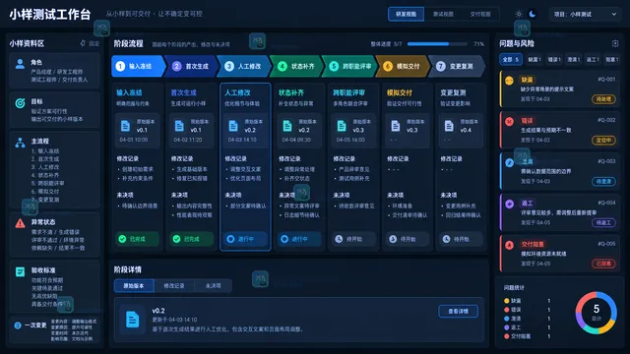The height and width of the screenshot is (354, 630).
Task: Open the v0.2 document icon in 状态补齐 card
Action: pyautogui.click(x=287, y=126)
